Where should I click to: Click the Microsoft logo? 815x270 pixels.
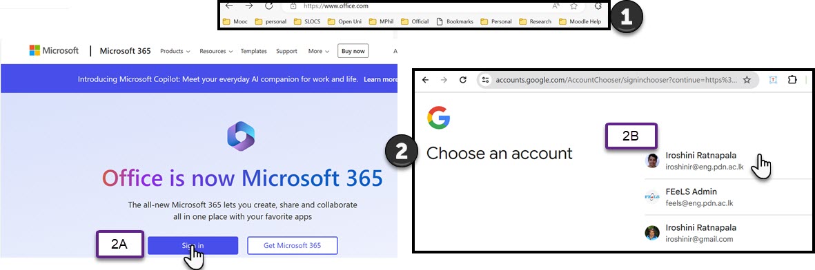click(x=54, y=50)
